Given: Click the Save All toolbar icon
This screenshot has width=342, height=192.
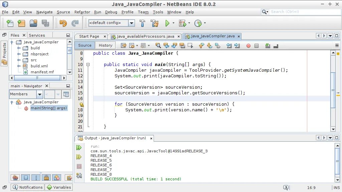Looking at the screenshot, I should (45, 23).
